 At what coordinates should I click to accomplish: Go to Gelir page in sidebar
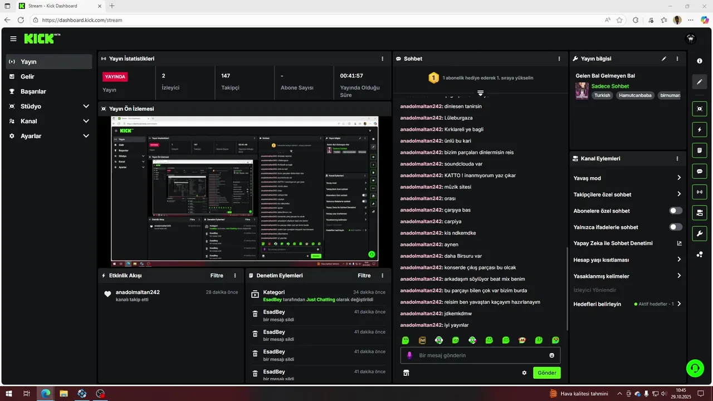(49, 76)
